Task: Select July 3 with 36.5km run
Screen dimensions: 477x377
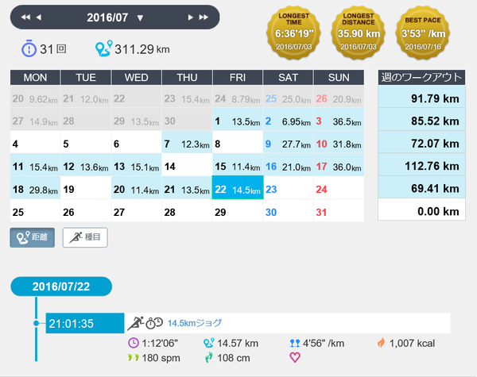Action: pyautogui.click(x=339, y=121)
